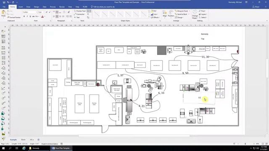Open the shape Fill dropdown
Image resolution: width=269 pixels, height=151 pixels.
[x=154, y=11]
